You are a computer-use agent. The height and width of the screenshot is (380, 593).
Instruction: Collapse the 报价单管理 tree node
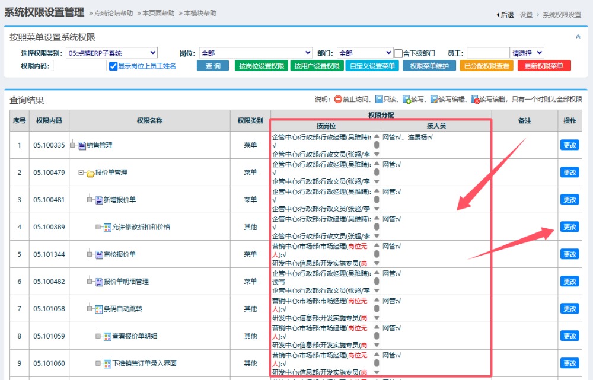click(82, 173)
